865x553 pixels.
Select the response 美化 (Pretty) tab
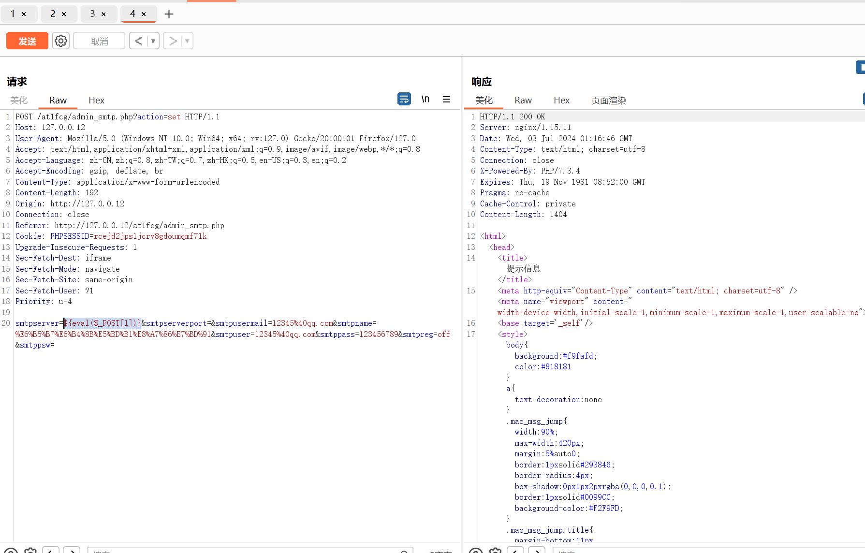(x=484, y=100)
